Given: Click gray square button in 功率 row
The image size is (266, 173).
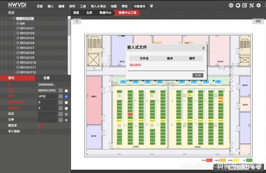Looking at the screenshot, I should click(61, 120).
